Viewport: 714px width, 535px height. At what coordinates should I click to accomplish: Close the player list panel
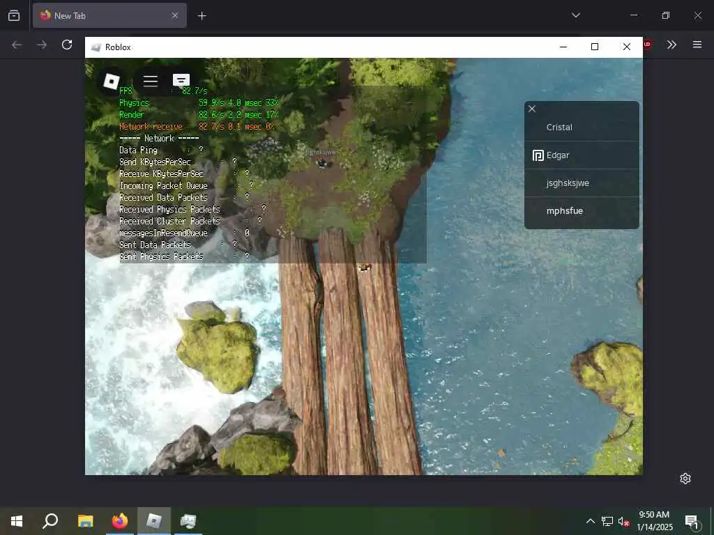(x=532, y=109)
